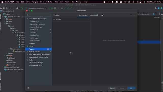Expand the Tools settings section

[x=27, y=60]
